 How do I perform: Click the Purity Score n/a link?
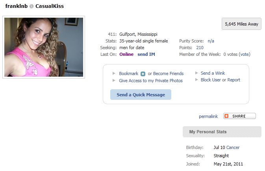coord(211,41)
